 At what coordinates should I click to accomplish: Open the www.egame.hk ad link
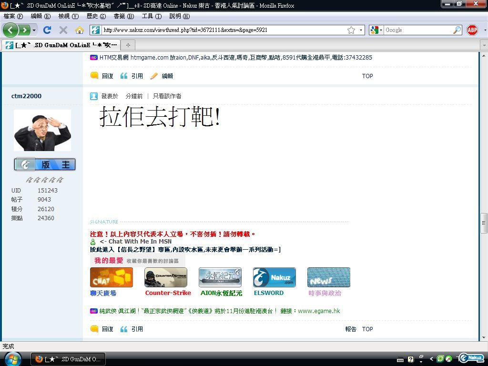pos(319,311)
